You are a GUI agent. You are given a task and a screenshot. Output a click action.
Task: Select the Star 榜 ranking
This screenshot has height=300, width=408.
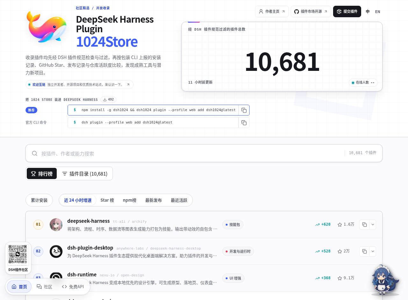(x=107, y=200)
